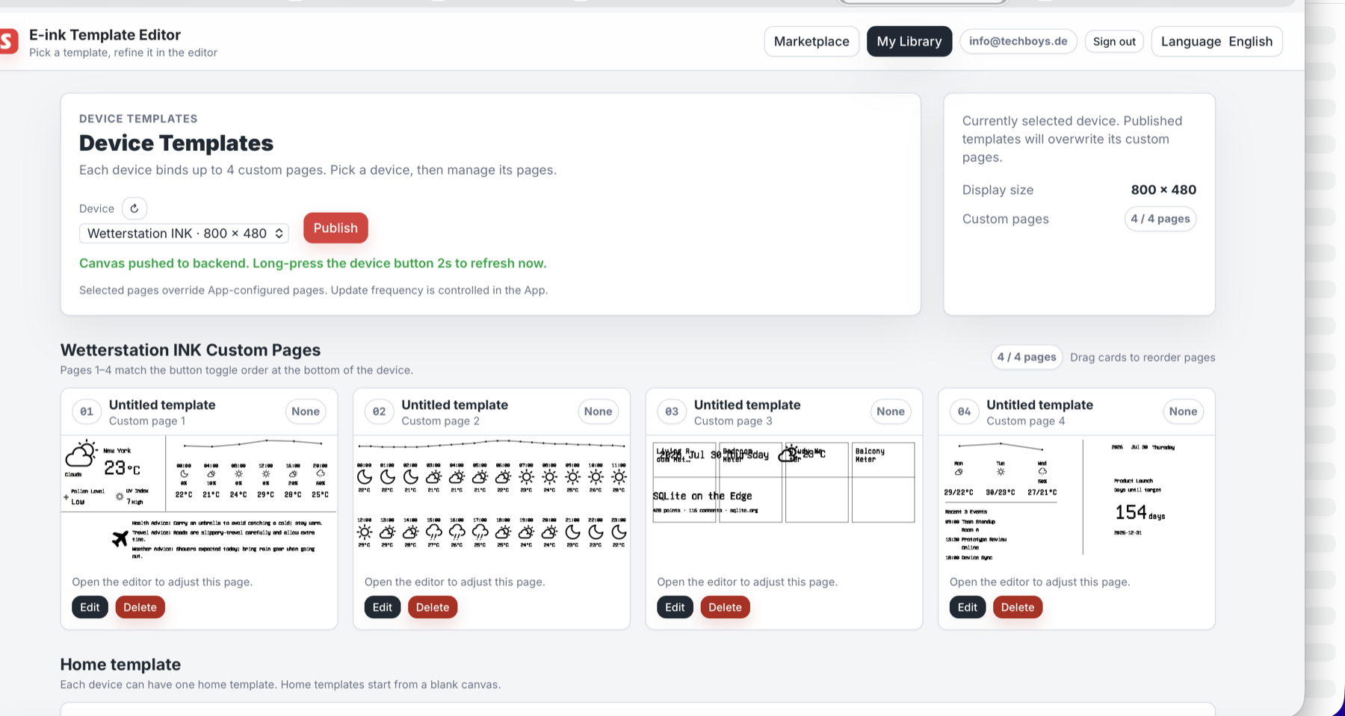This screenshot has width=1345, height=716.
Task: Delete custom page 4
Action: click(1018, 607)
